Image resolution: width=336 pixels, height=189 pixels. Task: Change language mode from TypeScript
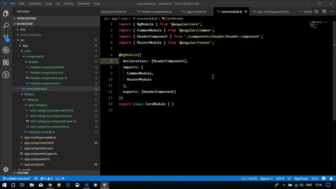301,178
